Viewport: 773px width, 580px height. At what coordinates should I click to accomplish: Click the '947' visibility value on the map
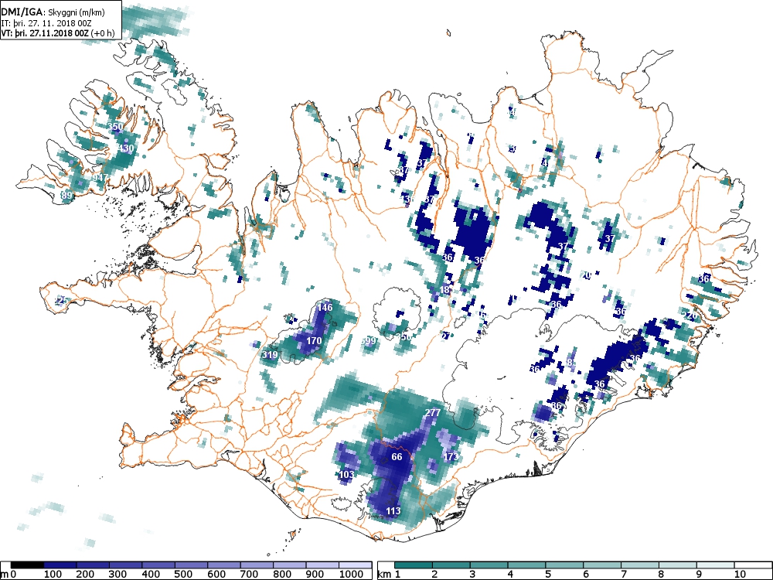click(x=100, y=178)
